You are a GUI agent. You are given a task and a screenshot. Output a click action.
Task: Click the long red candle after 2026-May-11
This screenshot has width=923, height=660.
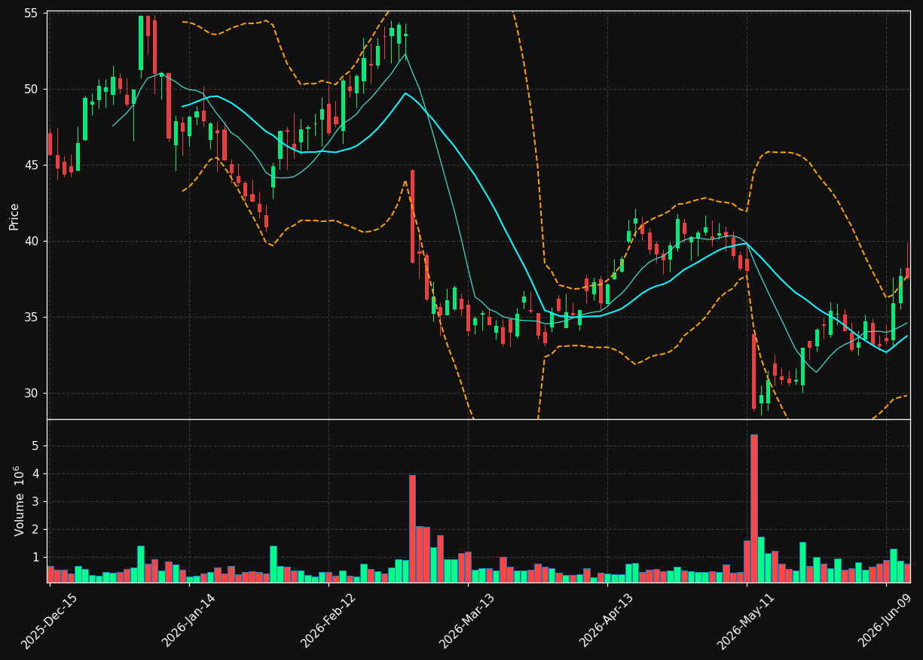tap(753, 372)
